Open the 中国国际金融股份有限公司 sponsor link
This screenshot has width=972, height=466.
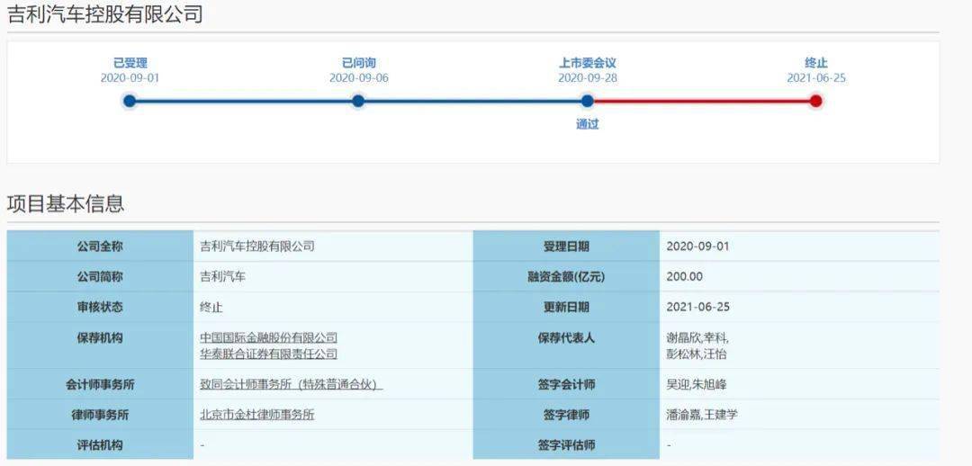pos(268,337)
